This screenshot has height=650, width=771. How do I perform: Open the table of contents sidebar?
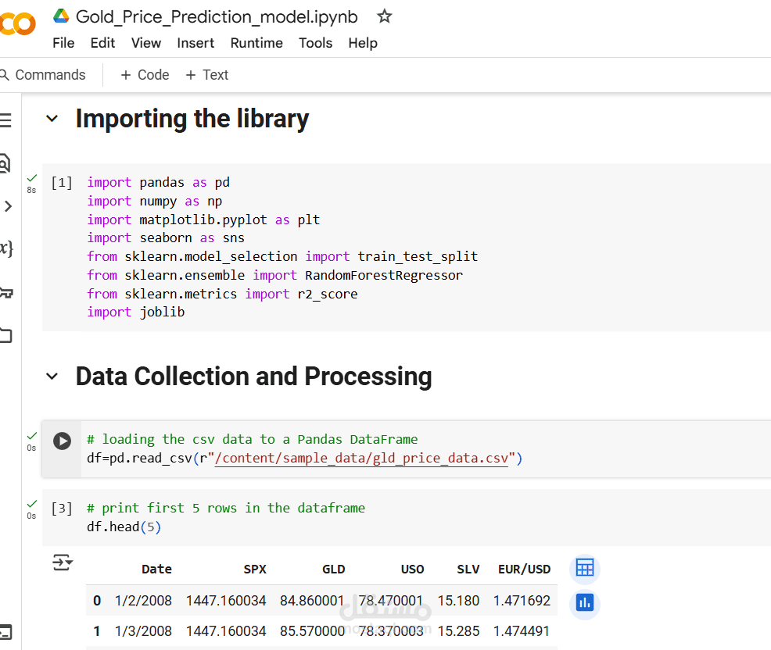(5, 120)
